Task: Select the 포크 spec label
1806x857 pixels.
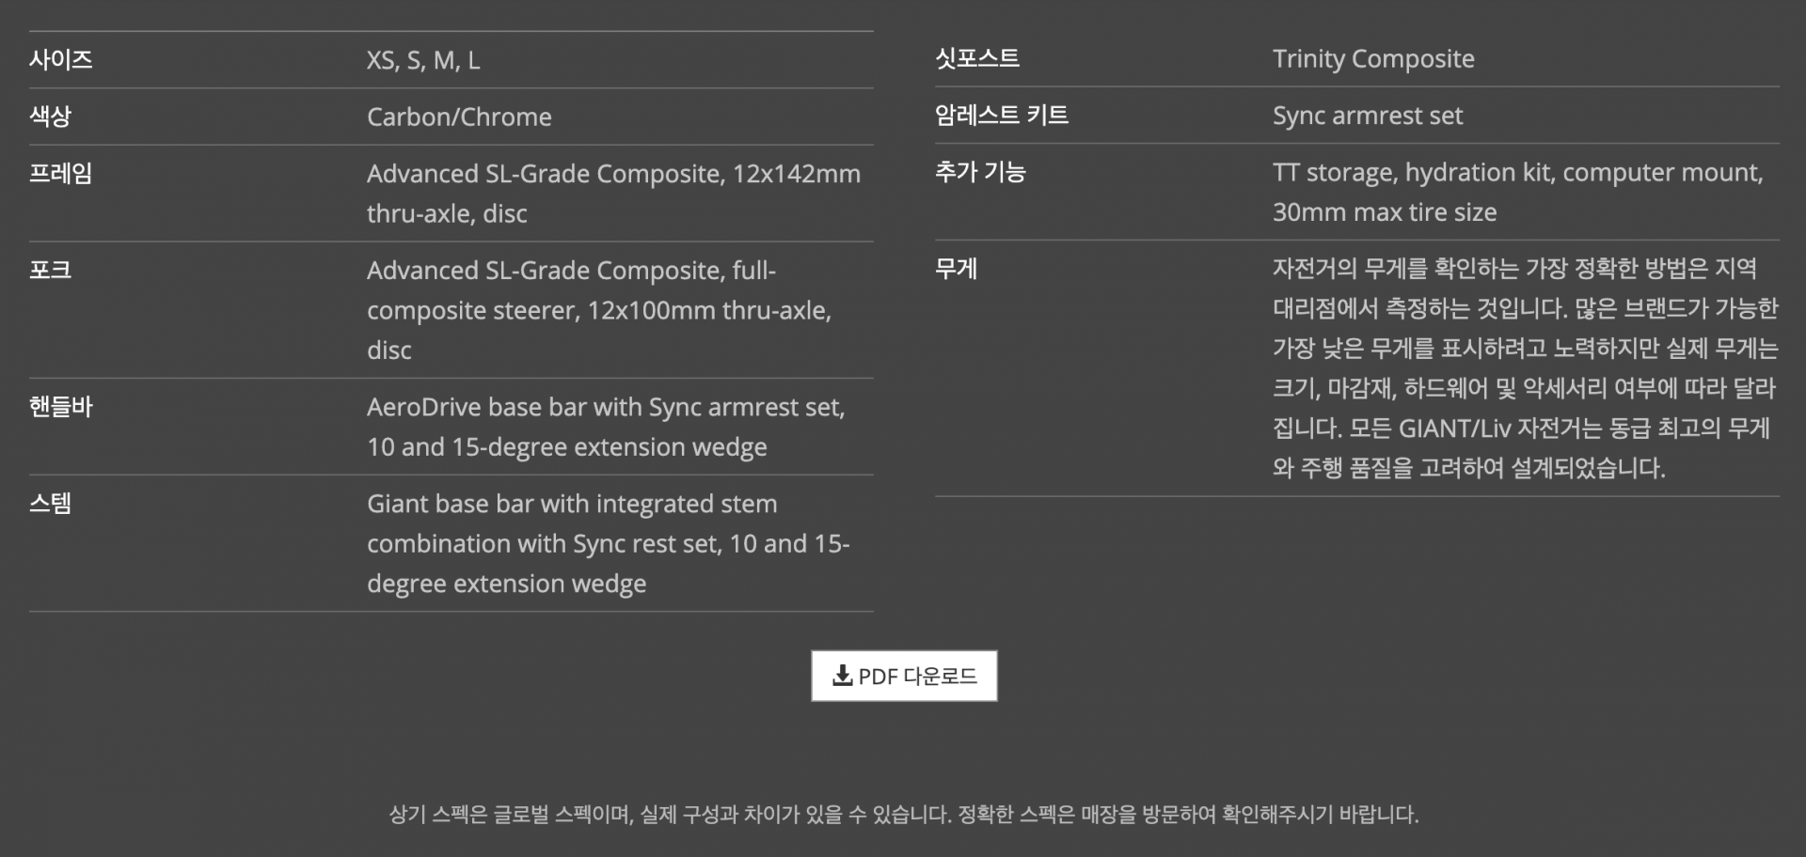Action: click(x=51, y=271)
